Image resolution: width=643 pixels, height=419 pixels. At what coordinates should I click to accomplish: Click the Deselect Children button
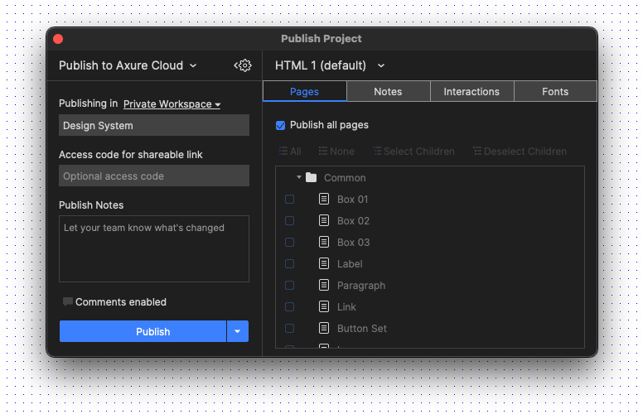[x=520, y=152]
